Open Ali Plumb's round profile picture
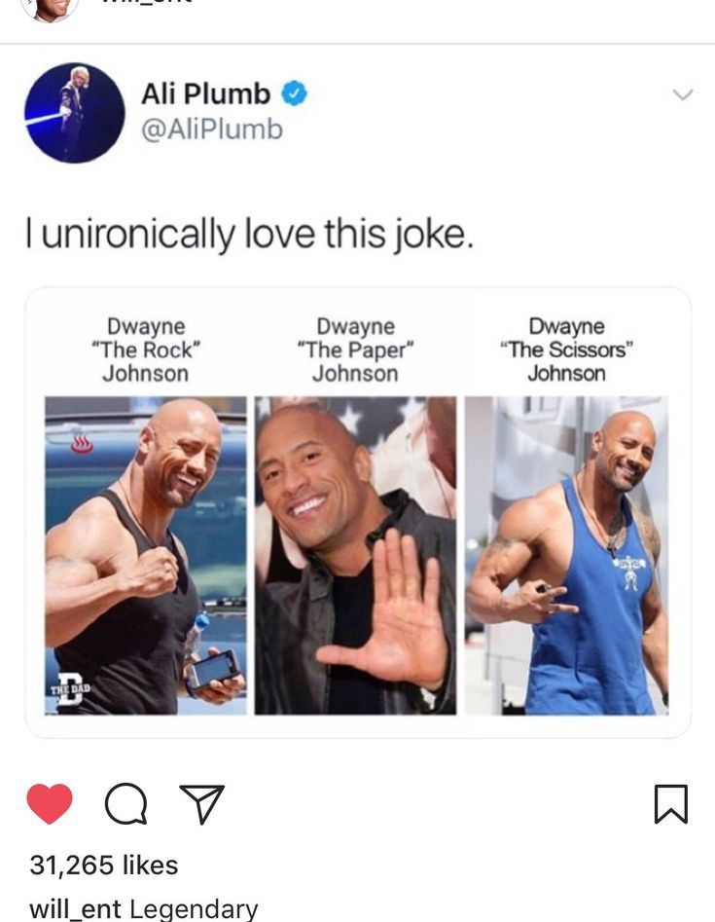The image size is (715, 922). click(75, 112)
